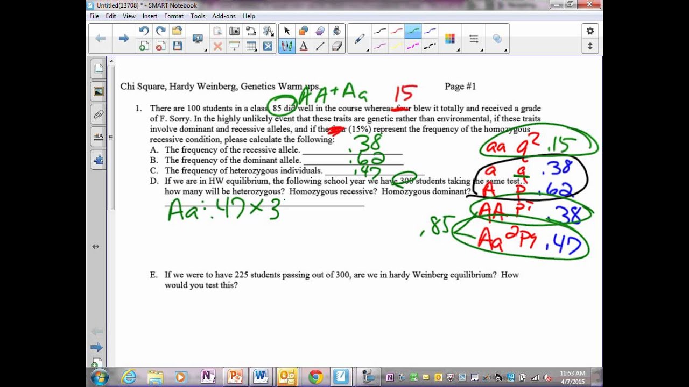Open PowerPoint from the taskbar
Viewport: 689px width, 387px height.
click(x=235, y=377)
